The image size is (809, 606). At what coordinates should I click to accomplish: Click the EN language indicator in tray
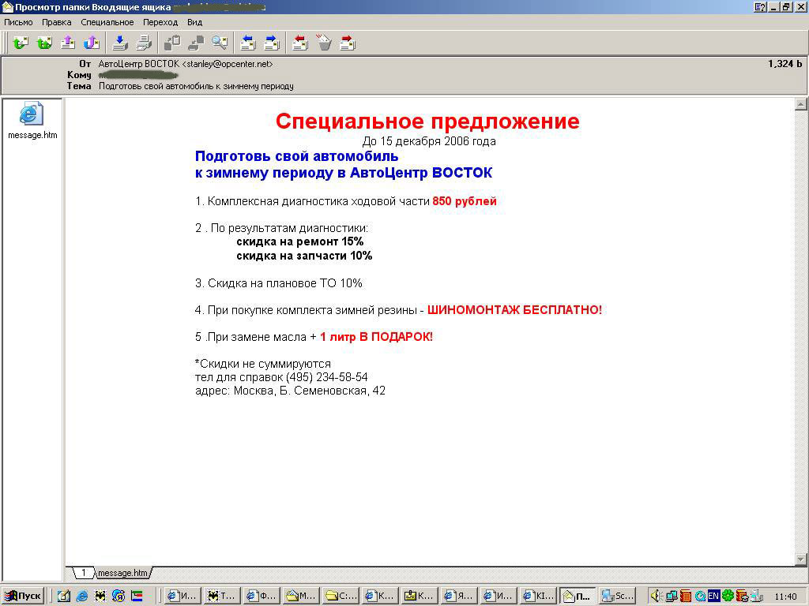click(x=713, y=596)
